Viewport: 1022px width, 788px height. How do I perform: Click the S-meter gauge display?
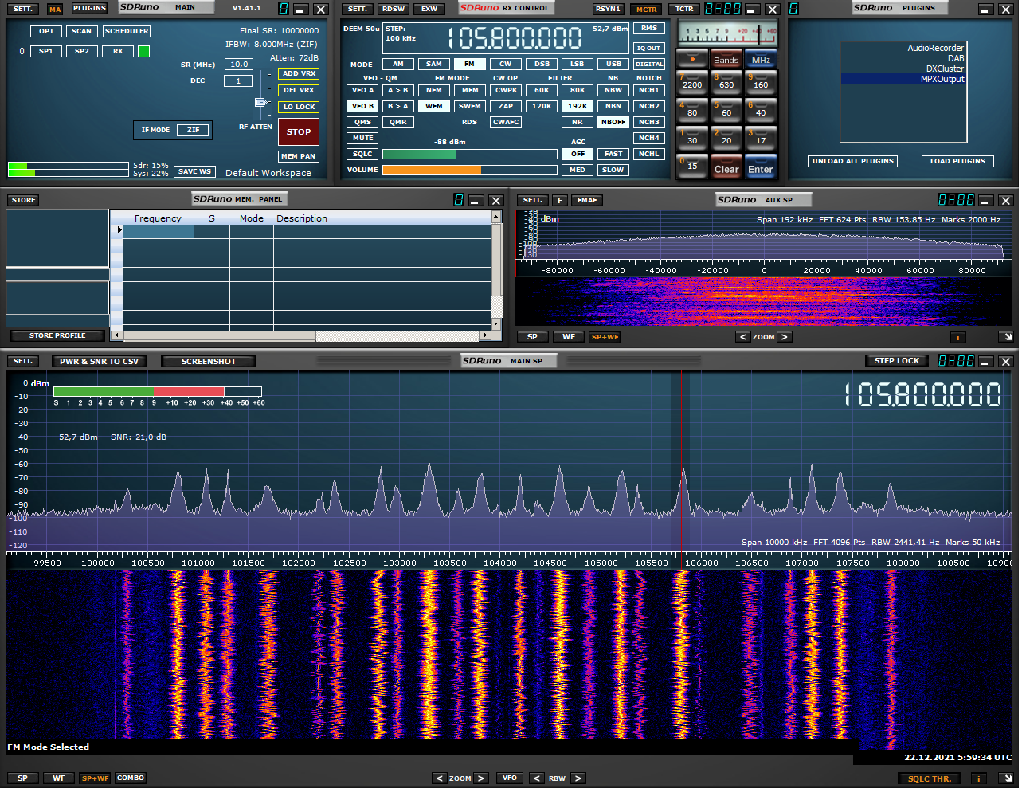[x=727, y=34]
